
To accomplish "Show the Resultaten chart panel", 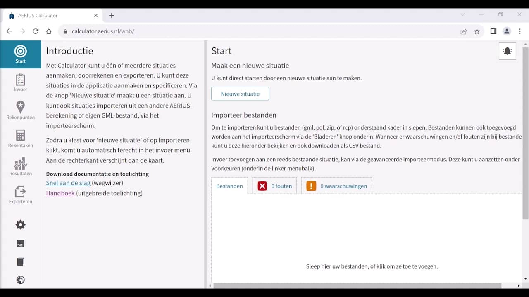I will 20,166.
